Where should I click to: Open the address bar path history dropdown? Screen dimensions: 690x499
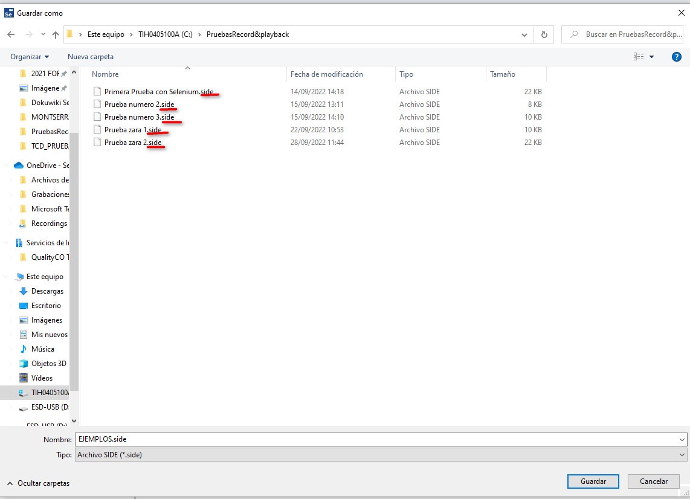coord(524,34)
